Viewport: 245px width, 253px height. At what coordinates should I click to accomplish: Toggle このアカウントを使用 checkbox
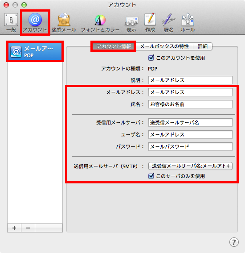151,58
